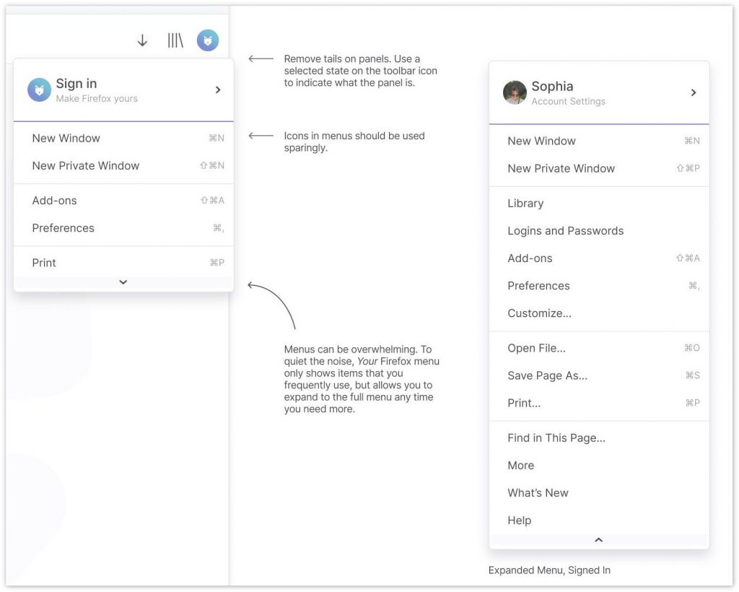Expand the collapsed menu with bottom chevron
The height and width of the screenshot is (592, 739).
pyautogui.click(x=123, y=282)
